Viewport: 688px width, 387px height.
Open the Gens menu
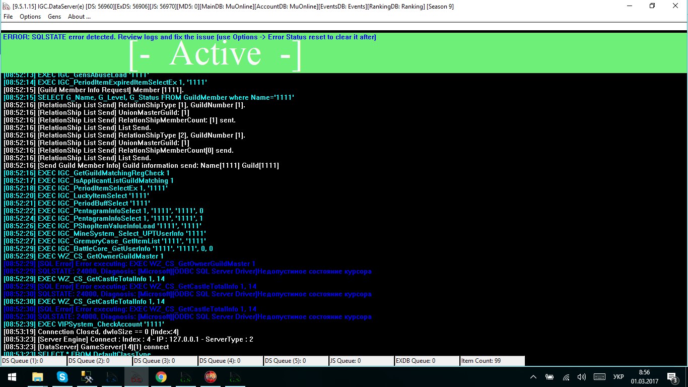54,17
